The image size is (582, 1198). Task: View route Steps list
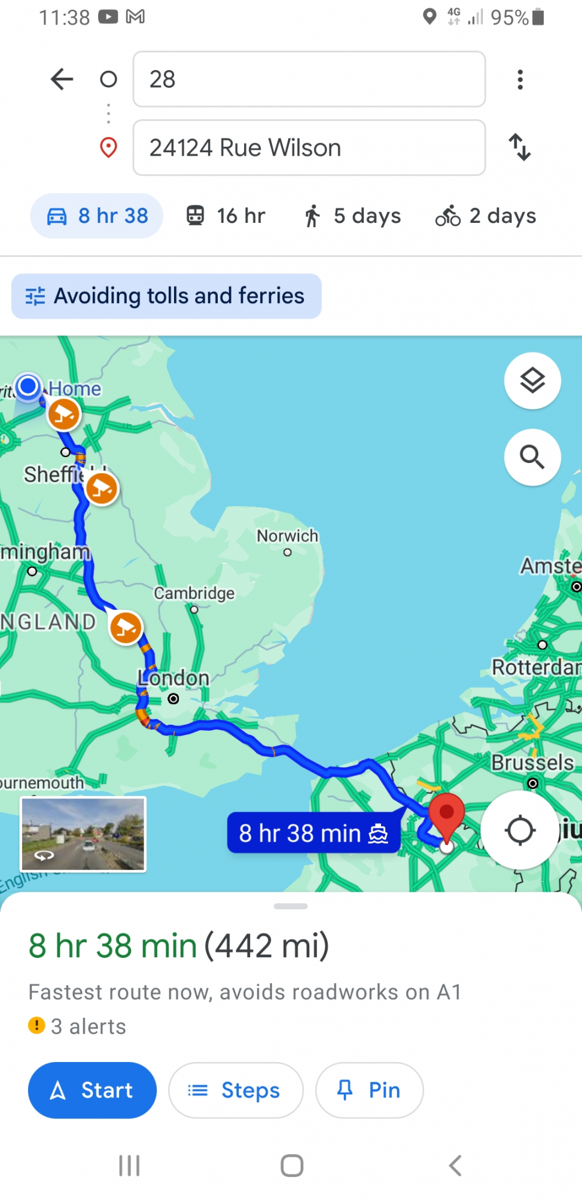click(236, 1090)
